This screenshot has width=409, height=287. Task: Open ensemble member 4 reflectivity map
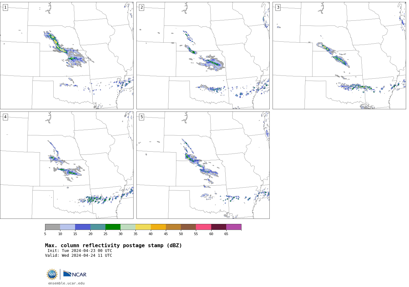click(x=66, y=165)
